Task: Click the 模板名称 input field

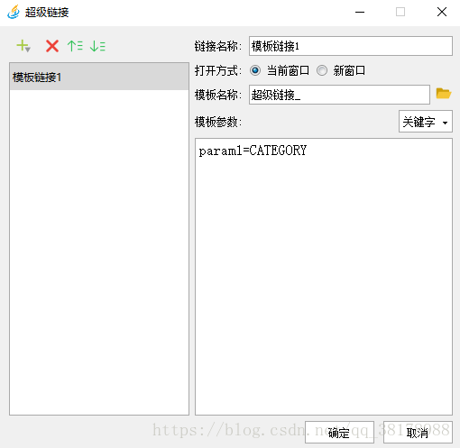Action: pyautogui.click(x=339, y=95)
